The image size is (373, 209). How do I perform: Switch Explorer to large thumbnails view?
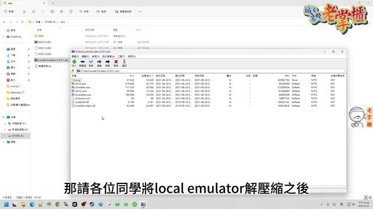pos(370,197)
